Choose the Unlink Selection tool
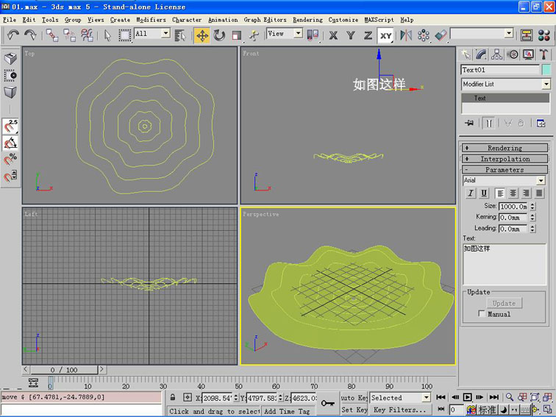Viewport: 556px width, 417px height. [x=69, y=35]
